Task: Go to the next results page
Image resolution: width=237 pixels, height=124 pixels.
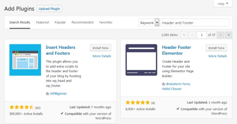Action: pos(220,35)
